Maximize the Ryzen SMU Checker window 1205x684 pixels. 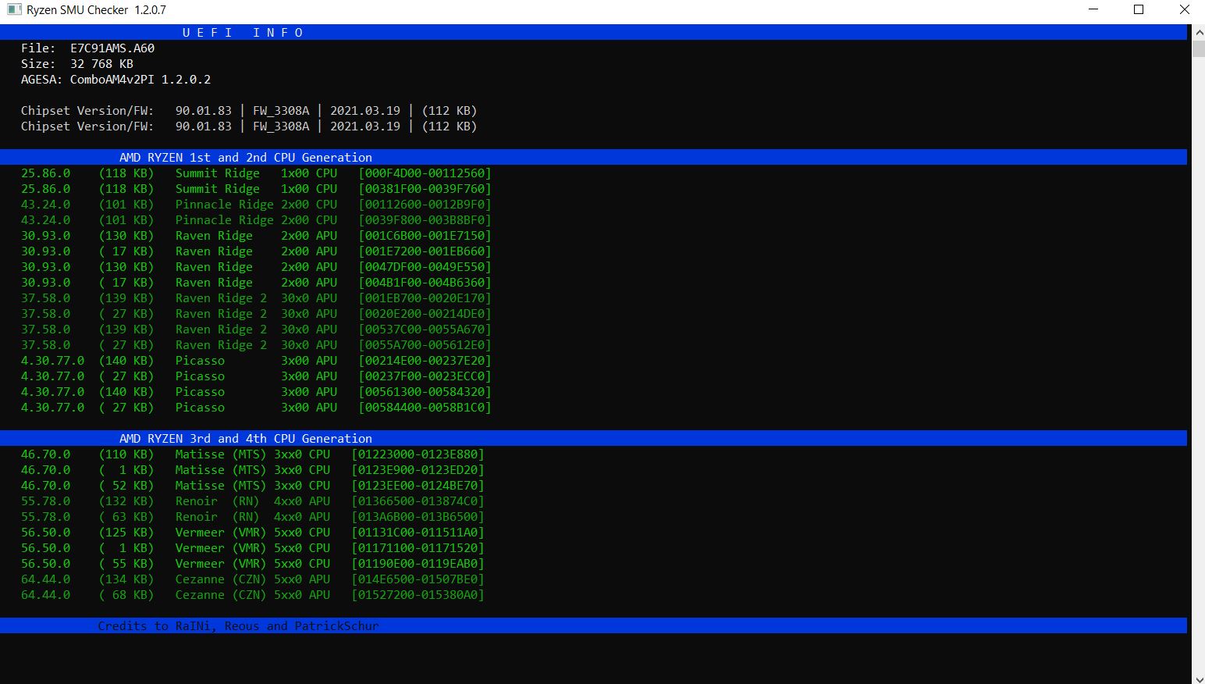[x=1139, y=10]
